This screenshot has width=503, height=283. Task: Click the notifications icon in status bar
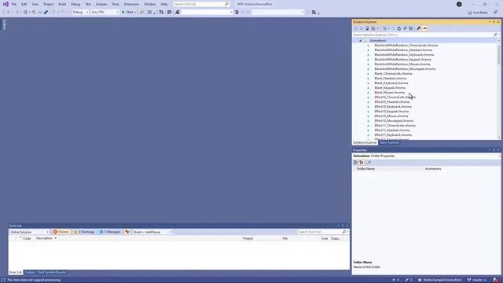click(x=496, y=280)
